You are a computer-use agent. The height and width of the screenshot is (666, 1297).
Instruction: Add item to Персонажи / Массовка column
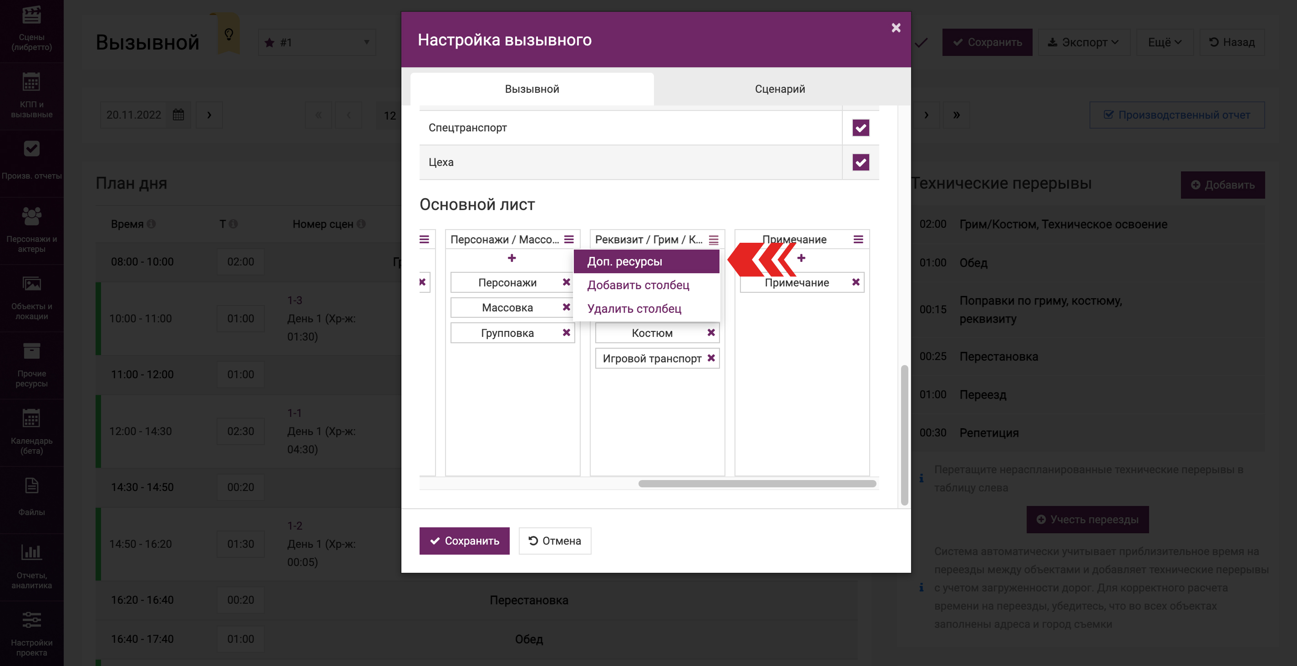(512, 258)
